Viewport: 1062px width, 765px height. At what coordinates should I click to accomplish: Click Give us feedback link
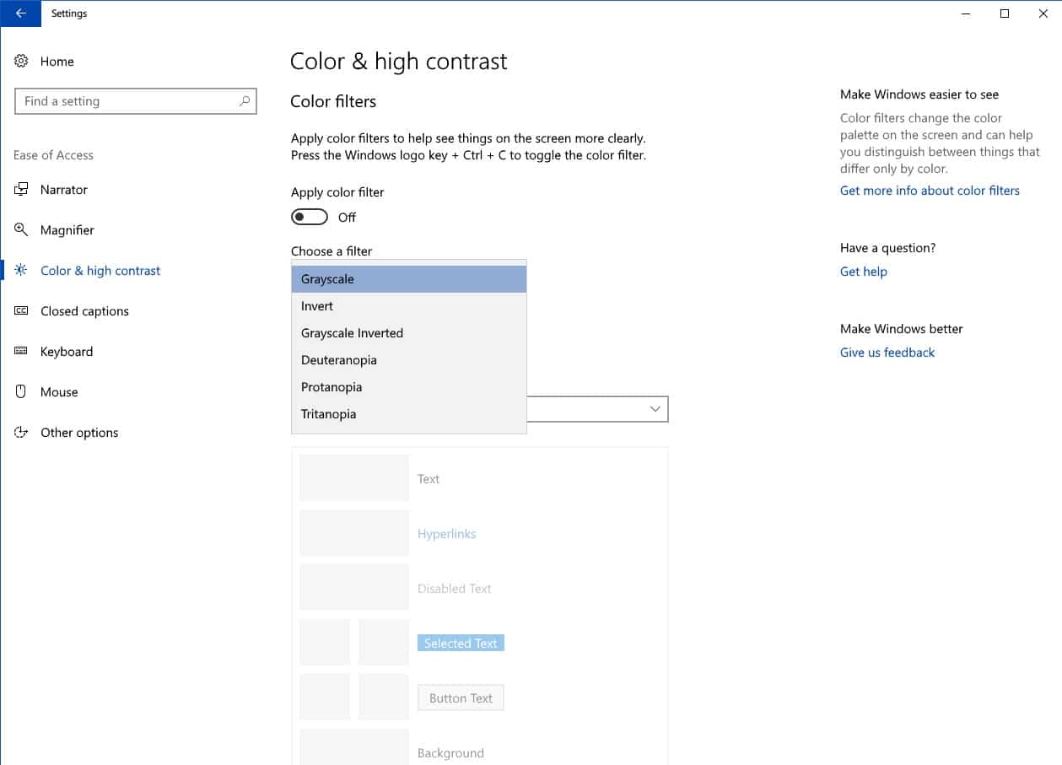887,353
